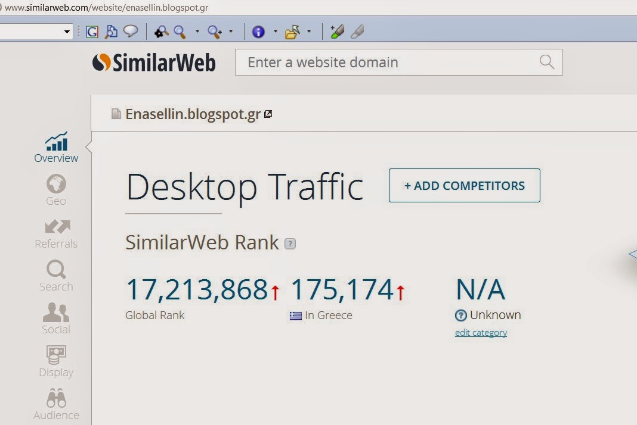Click the 'Global Rank' label
Viewport: 637px width, 425px height.
click(155, 315)
